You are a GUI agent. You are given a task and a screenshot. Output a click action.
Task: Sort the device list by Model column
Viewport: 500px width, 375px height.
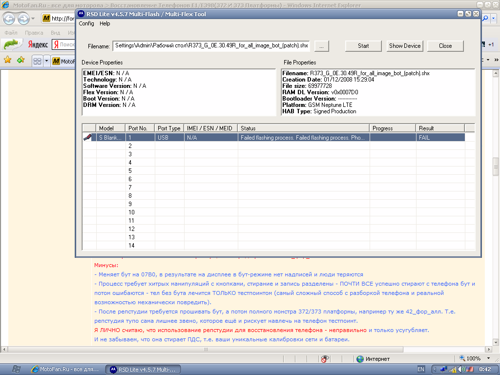[110, 128]
